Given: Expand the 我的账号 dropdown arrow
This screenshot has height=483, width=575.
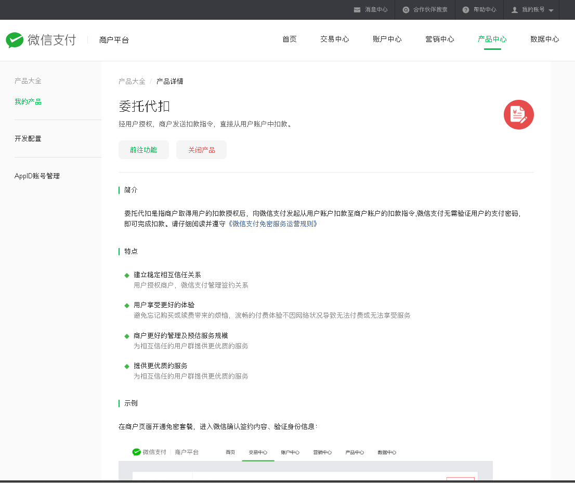Looking at the screenshot, I should (551, 10).
